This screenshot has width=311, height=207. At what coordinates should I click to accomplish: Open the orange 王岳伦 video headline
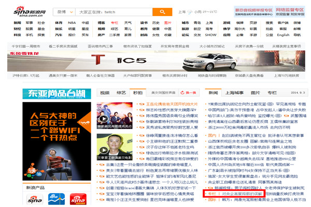click(x=172, y=104)
